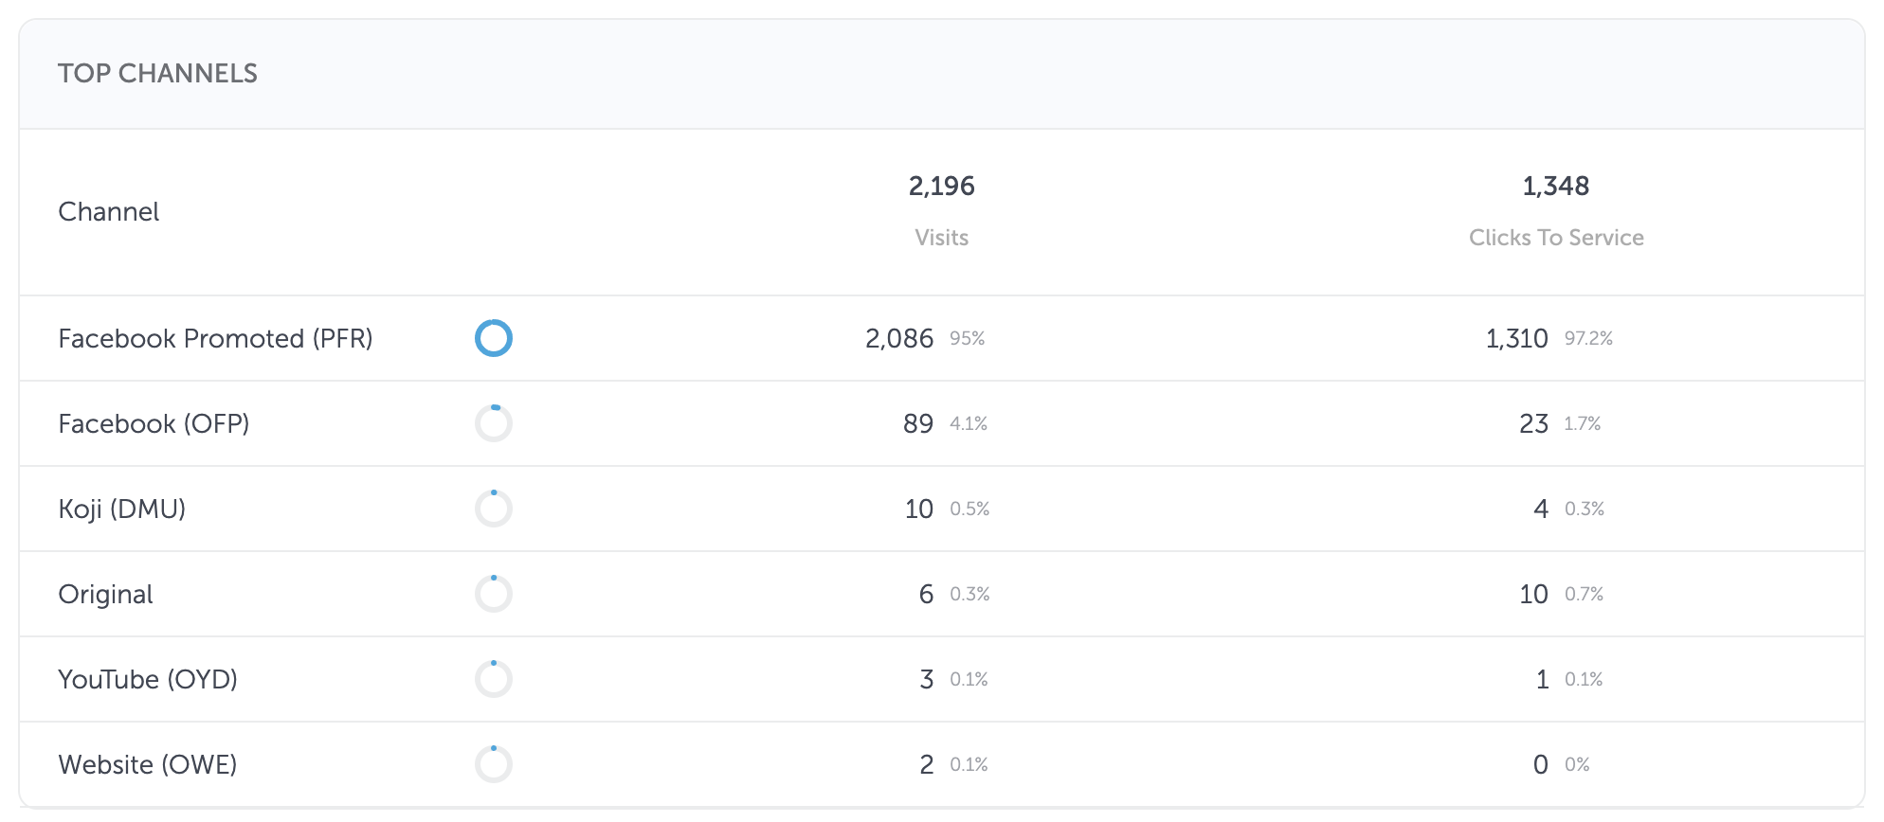Click the 2,196 total visits figure
The image size is (1884, 822).
pyautogui.click(x=941, y=186)
